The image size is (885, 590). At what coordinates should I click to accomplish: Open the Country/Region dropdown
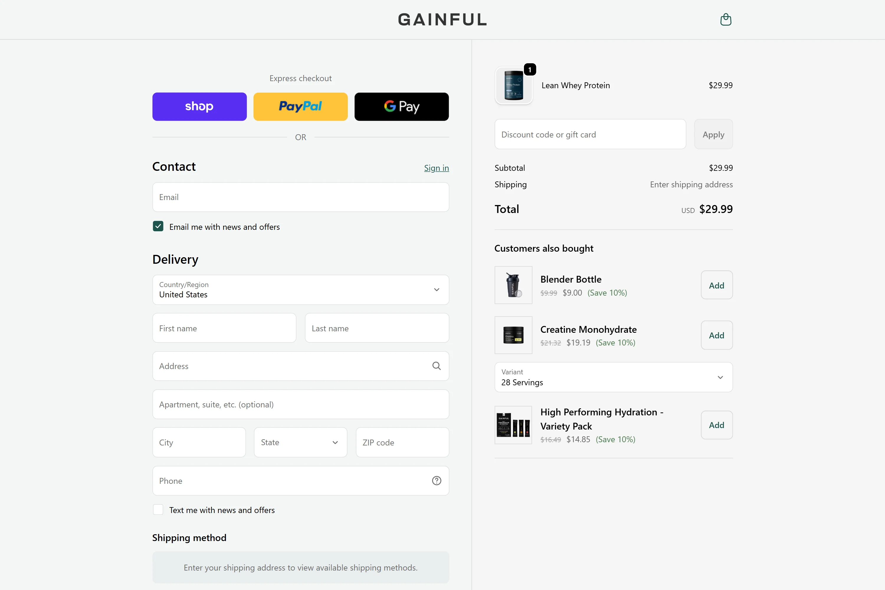[x=300, y=290]
